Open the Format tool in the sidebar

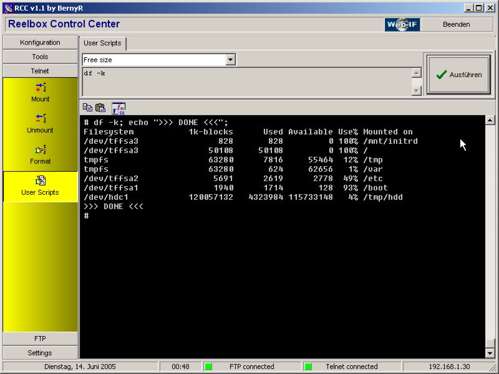40,154
